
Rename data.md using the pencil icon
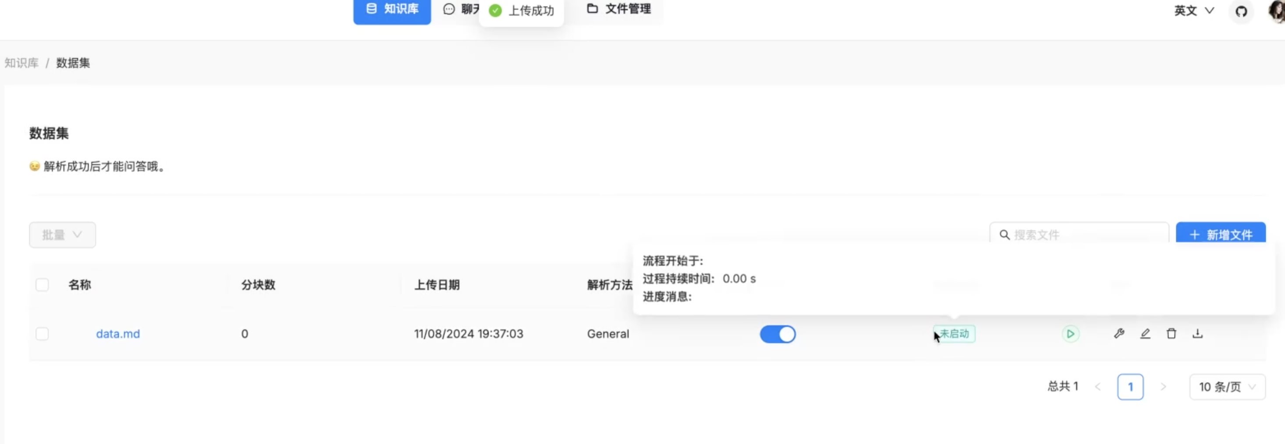tap(1145, 334)
